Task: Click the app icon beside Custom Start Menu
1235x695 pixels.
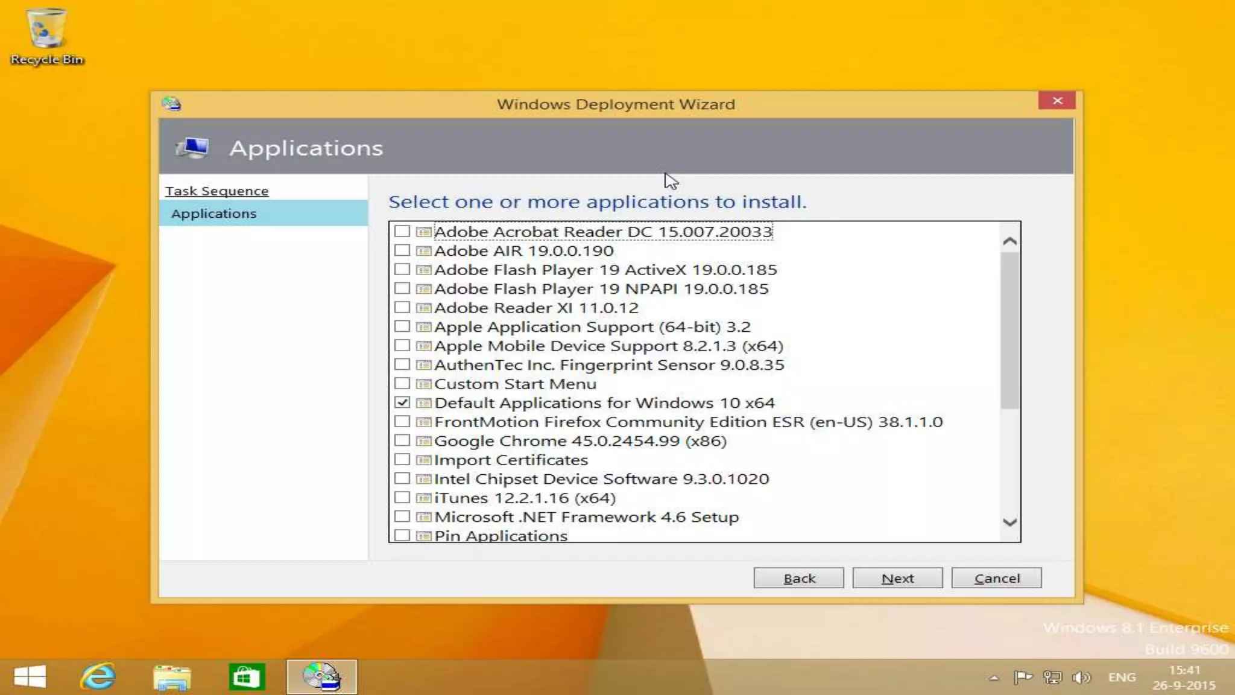Action: click(424, 384)
